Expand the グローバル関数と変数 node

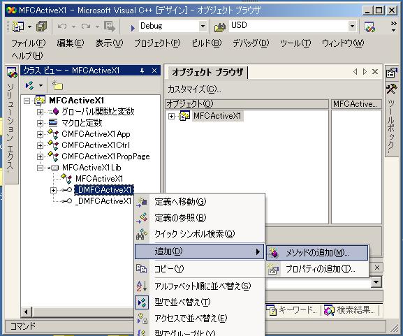coord(40,112)
